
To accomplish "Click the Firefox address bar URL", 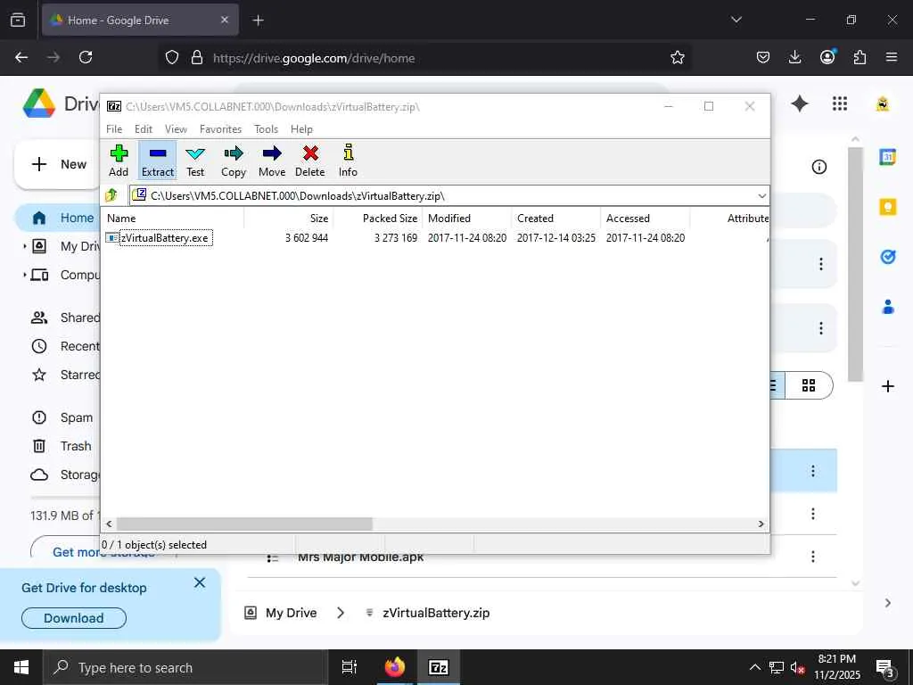I will pos(314,58).
